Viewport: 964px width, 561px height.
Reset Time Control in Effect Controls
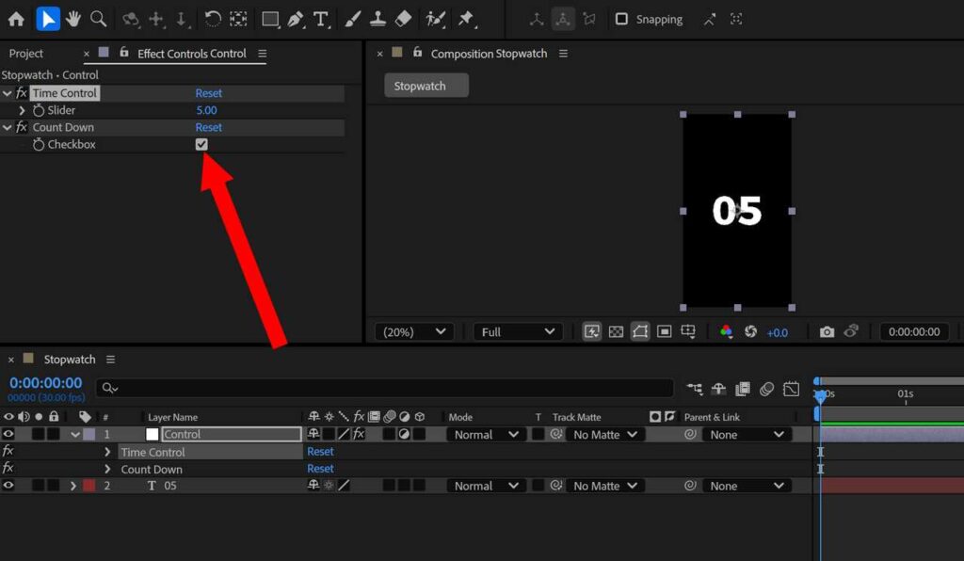(x=208, y=93)
